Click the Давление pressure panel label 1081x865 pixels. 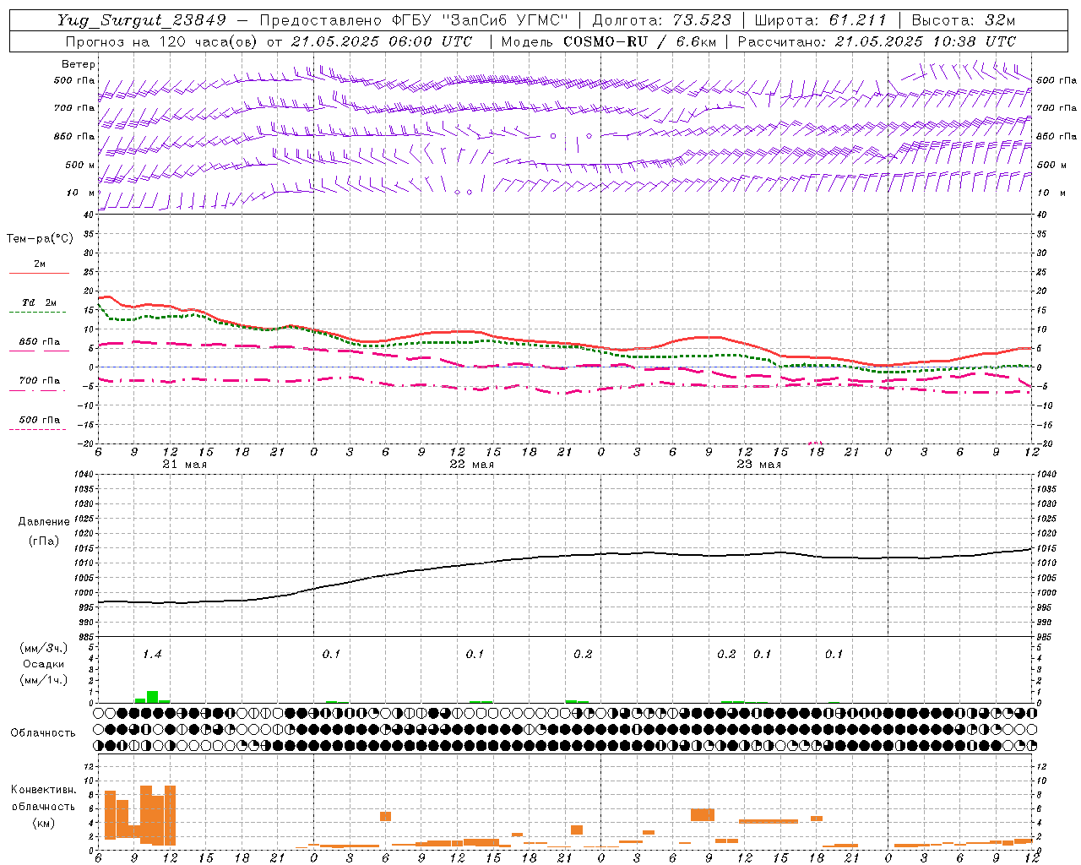(x=44, y=522)
